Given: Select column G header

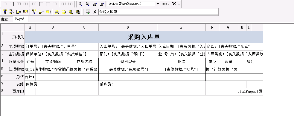Looking at the screenshot, I should pos(229,27).
